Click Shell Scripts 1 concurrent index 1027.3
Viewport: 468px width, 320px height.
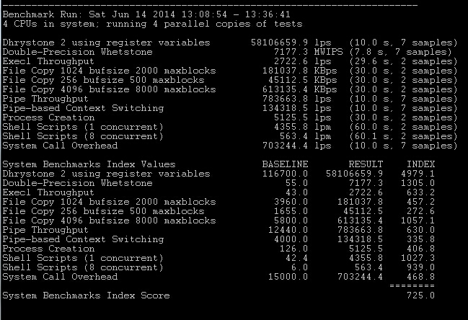tap(418, 258)
